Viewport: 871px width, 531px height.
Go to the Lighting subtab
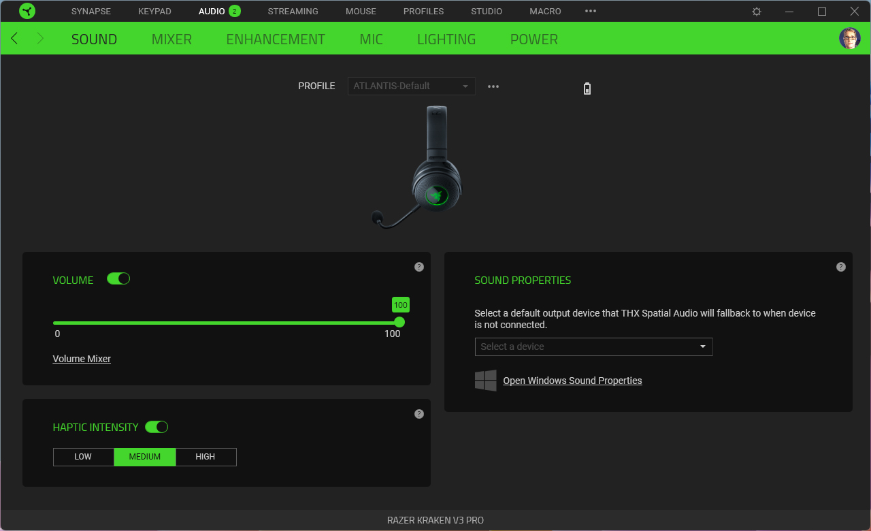coord(446,39)
